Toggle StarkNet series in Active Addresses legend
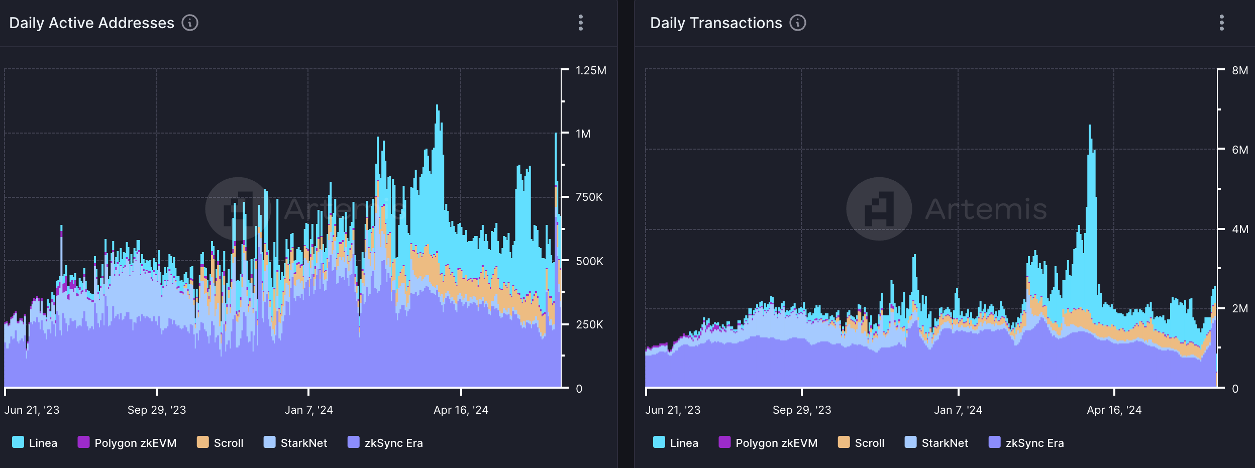Viewport: 1255px width, 468px height. 295,442
